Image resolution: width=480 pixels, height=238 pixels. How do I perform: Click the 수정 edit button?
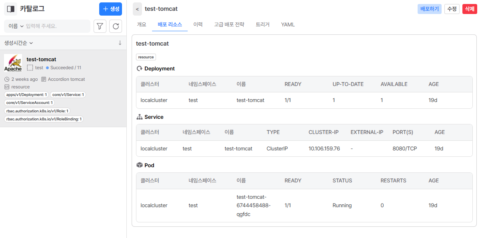[452, 9]
